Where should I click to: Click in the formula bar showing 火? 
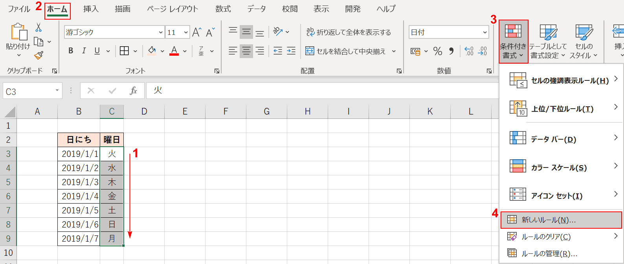point(322,91)
